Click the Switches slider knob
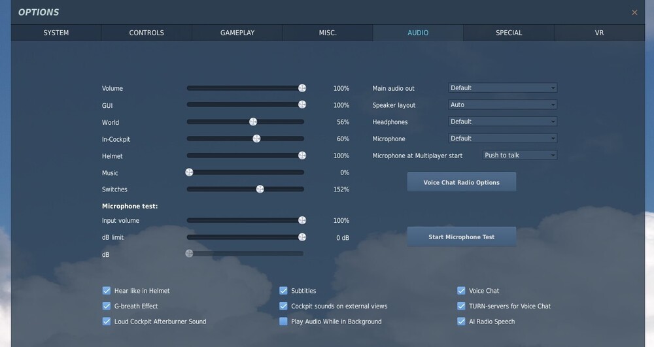Screen dimensions: 654x347 tap(260, 189)
